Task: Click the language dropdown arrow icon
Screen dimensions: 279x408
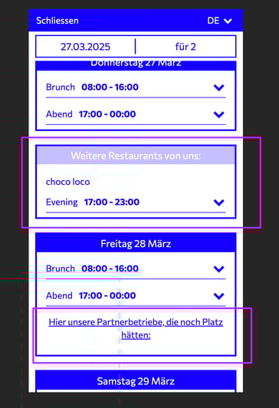Action: click(x=228, y=21)
